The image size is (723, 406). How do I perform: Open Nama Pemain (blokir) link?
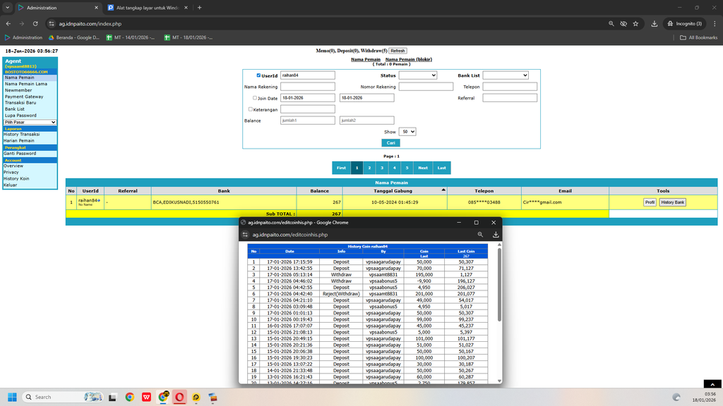[409, 59]
